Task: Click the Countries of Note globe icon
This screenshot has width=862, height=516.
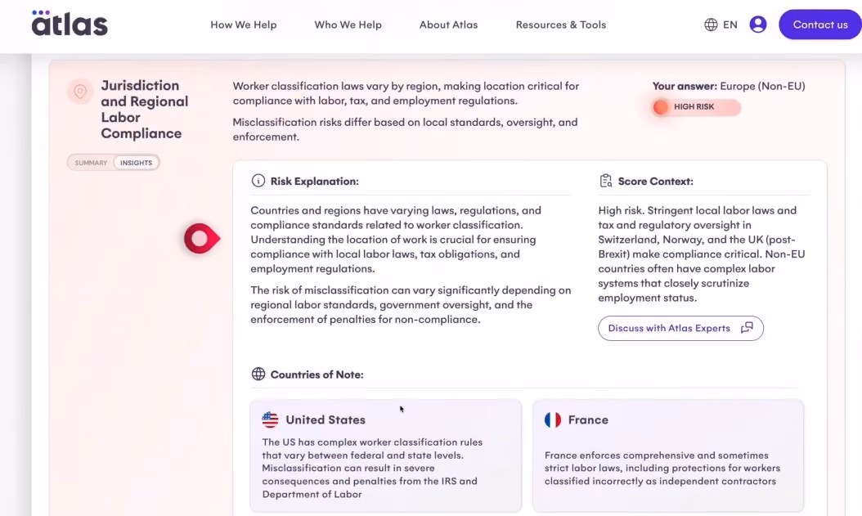Action: click(258, 375)
